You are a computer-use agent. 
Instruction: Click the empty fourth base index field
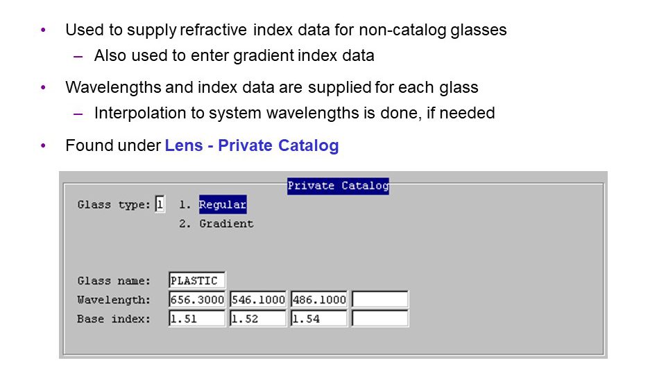[x=381, y=319]
